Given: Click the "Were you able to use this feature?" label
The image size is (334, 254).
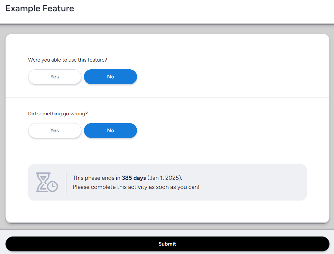Looking at the screenshot, I should (67, 60).
